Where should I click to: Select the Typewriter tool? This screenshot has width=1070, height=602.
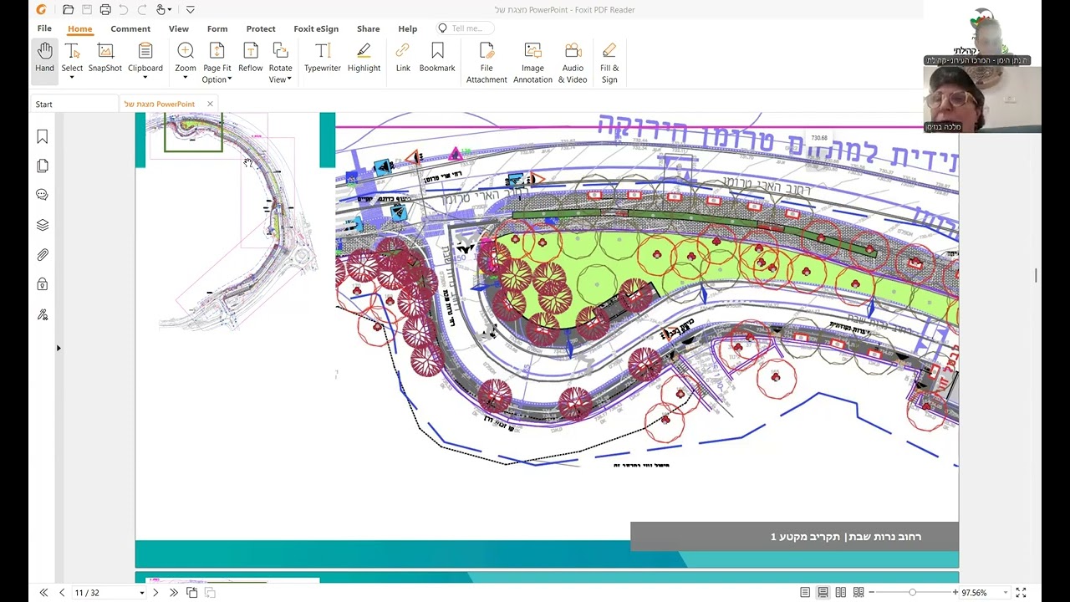pyautogui.click(x=322, y=57)
